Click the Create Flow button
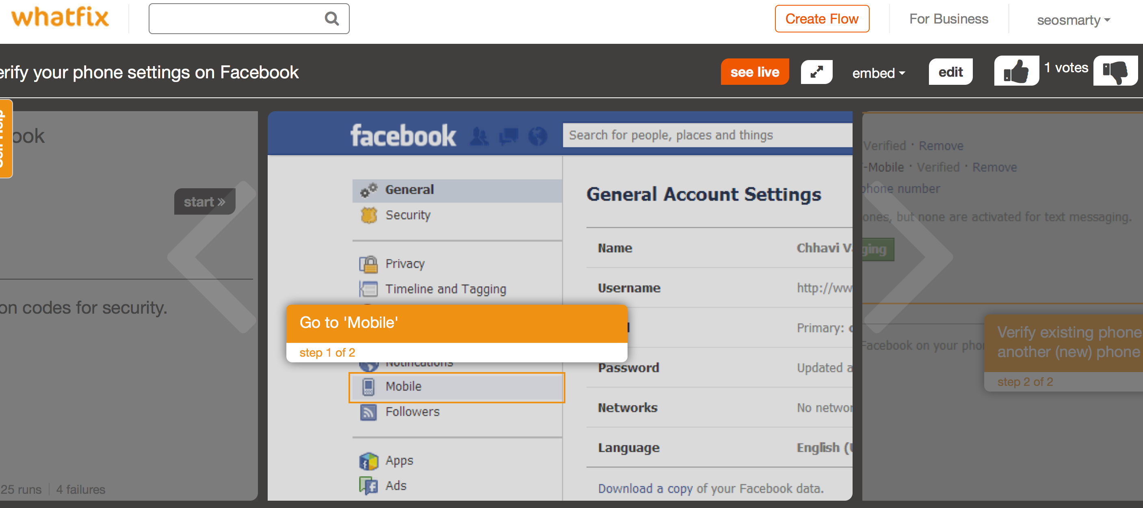 [821, 19]
